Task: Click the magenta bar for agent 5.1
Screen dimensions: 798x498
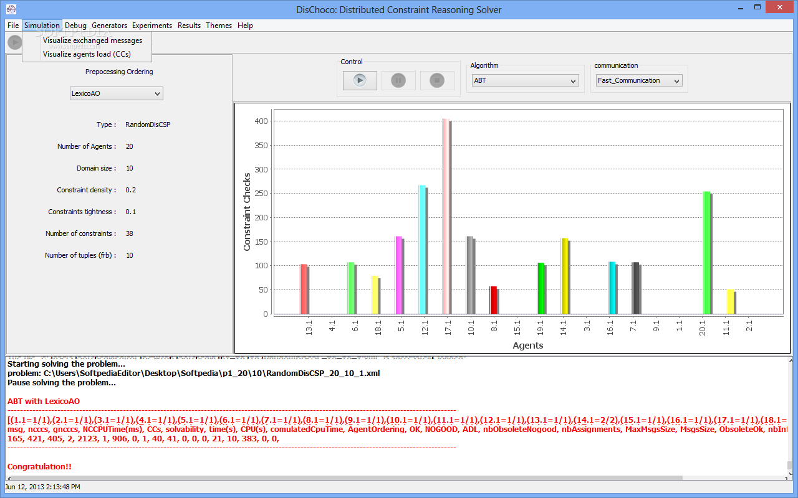Action: (399, 275)
